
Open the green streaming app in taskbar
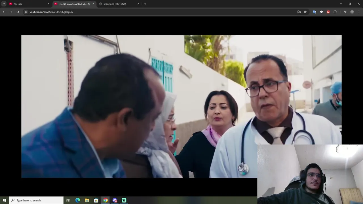[x=124, y=200]
